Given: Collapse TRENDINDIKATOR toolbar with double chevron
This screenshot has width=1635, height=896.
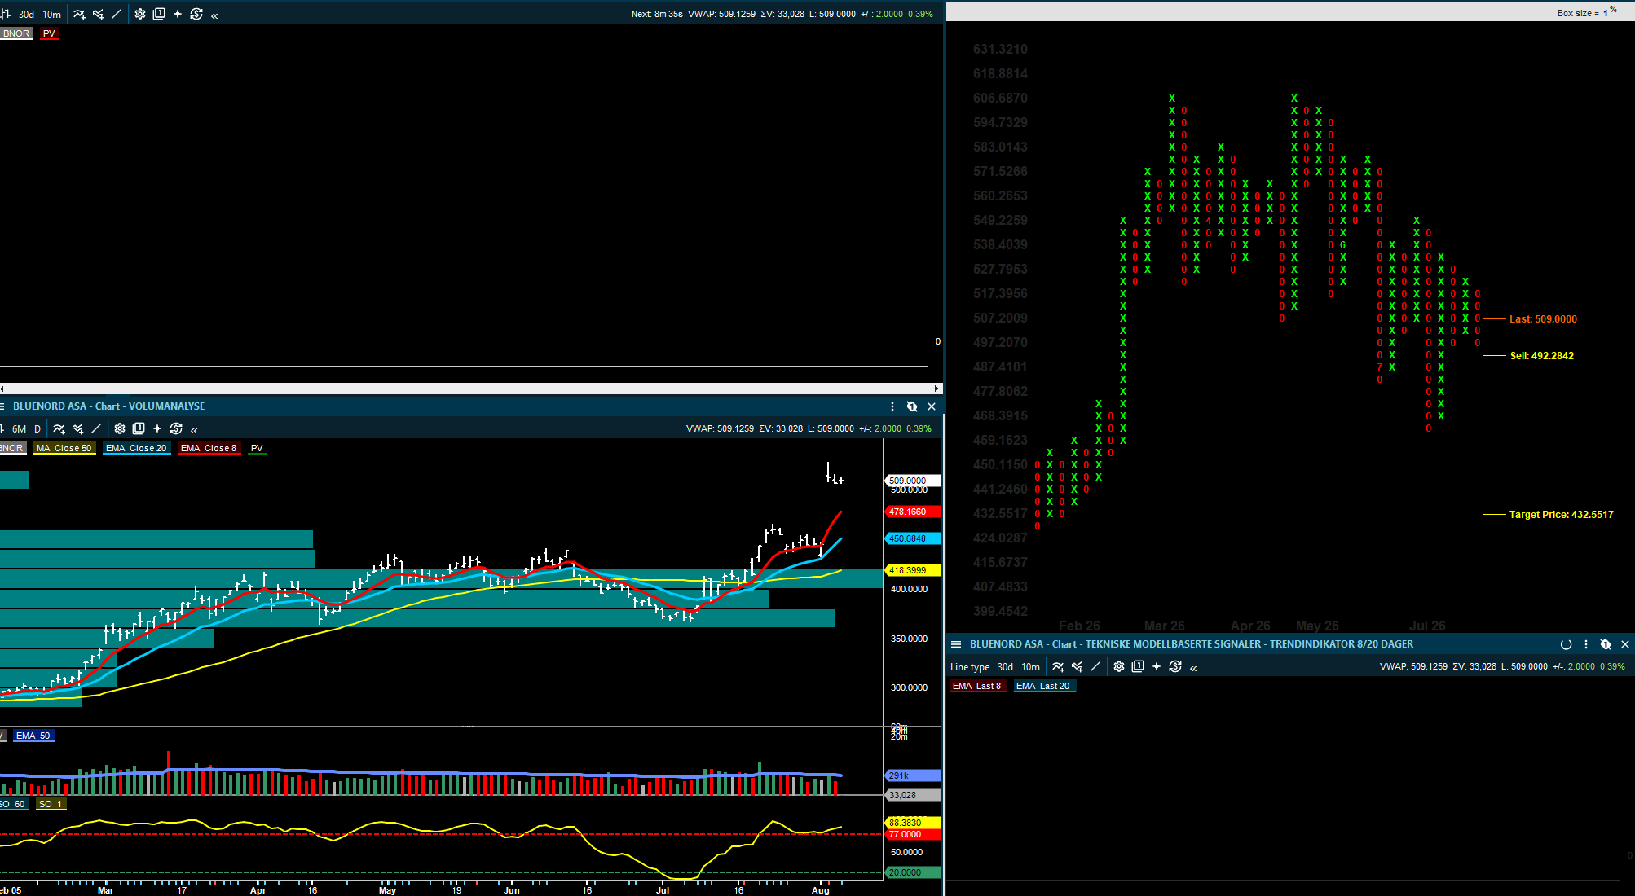Looking at the screenshot, I should pos(1193,668).
